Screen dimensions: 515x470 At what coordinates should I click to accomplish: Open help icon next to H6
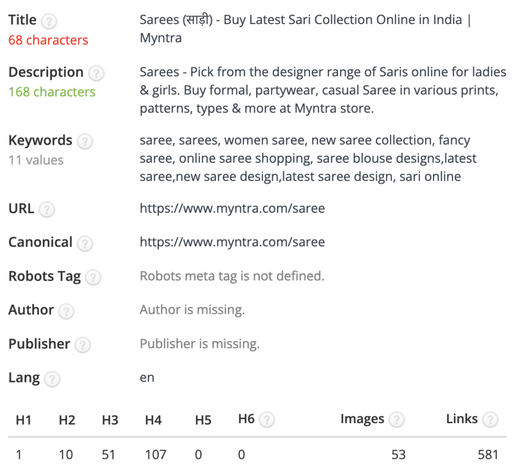[267, 420]
